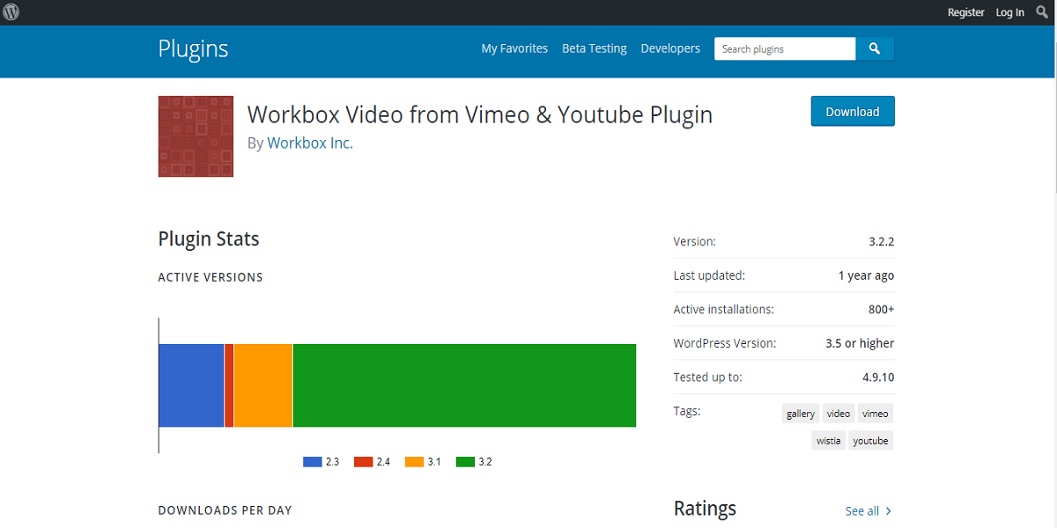Open the WordPress logo menu
The width and height of the screenshot is (1057, 528).
(11, 11)
